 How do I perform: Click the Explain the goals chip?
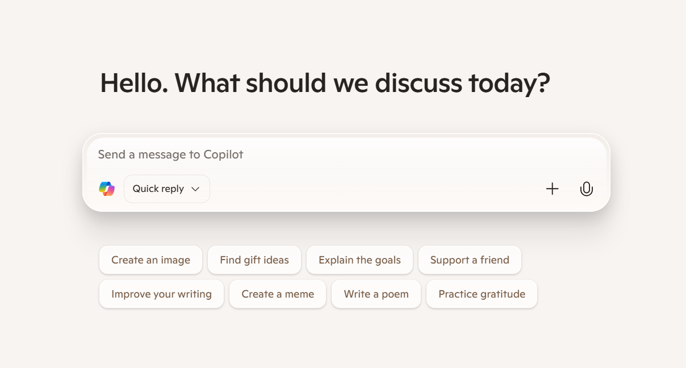(359, 260)
